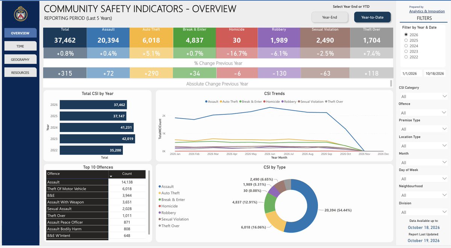Open the OVERVIEW navigation tab
This screenshot has width=451, height=248.
(20, 33)
